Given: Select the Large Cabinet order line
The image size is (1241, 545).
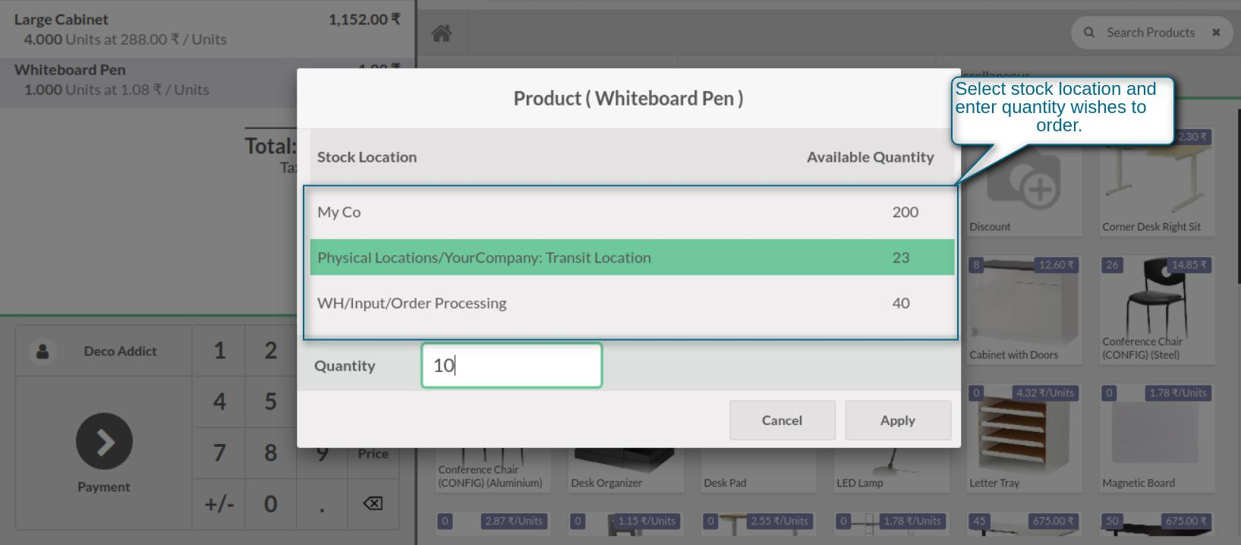Looking at the screenshot, I should tap(206, 29).
